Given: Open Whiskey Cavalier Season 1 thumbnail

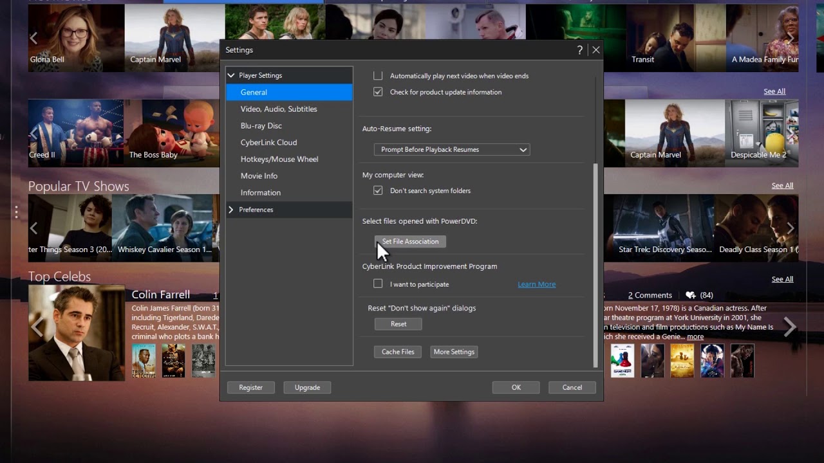Looking at the screenshot, I should pyautogui.click(x=165, y=228).
